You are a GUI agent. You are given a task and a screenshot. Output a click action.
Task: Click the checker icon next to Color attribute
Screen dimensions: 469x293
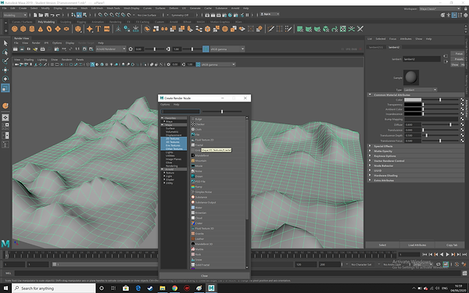462,99
